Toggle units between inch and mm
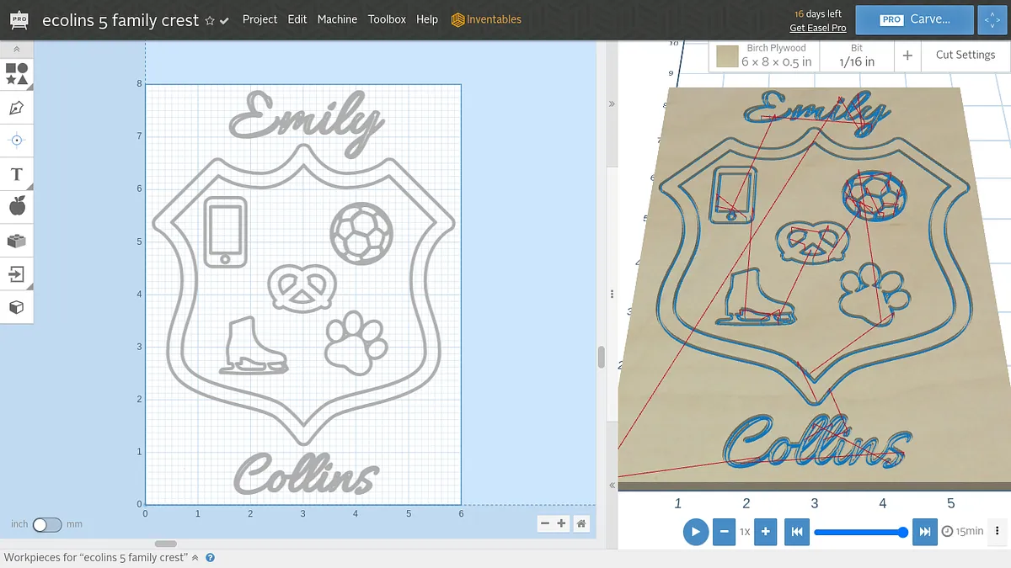The image size is (1011, 568). [x=47, y=524]
